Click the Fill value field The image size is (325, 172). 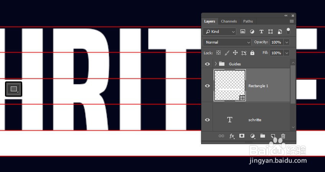[277, 53]
